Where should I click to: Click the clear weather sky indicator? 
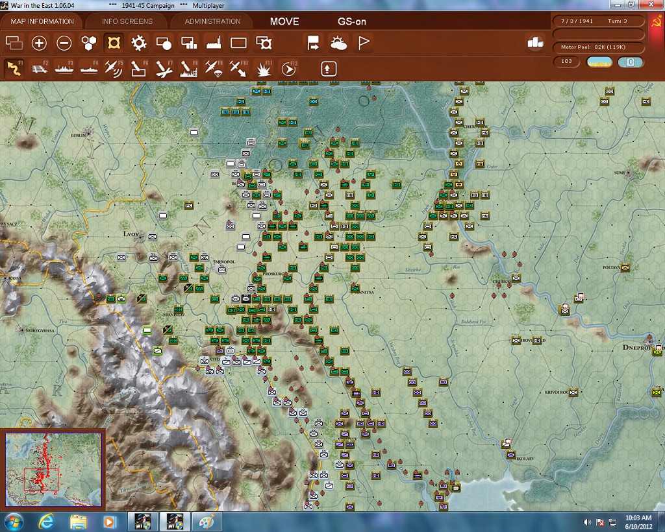[599, 62]
